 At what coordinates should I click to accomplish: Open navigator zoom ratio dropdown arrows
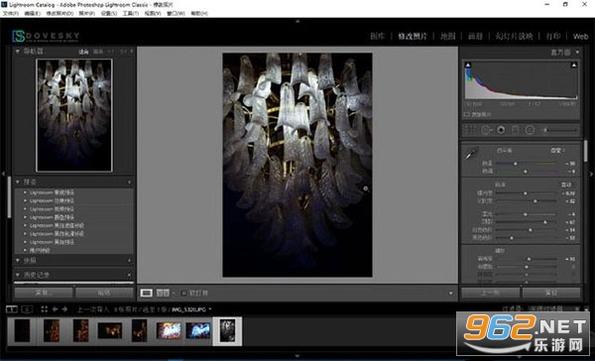(131, 52)
